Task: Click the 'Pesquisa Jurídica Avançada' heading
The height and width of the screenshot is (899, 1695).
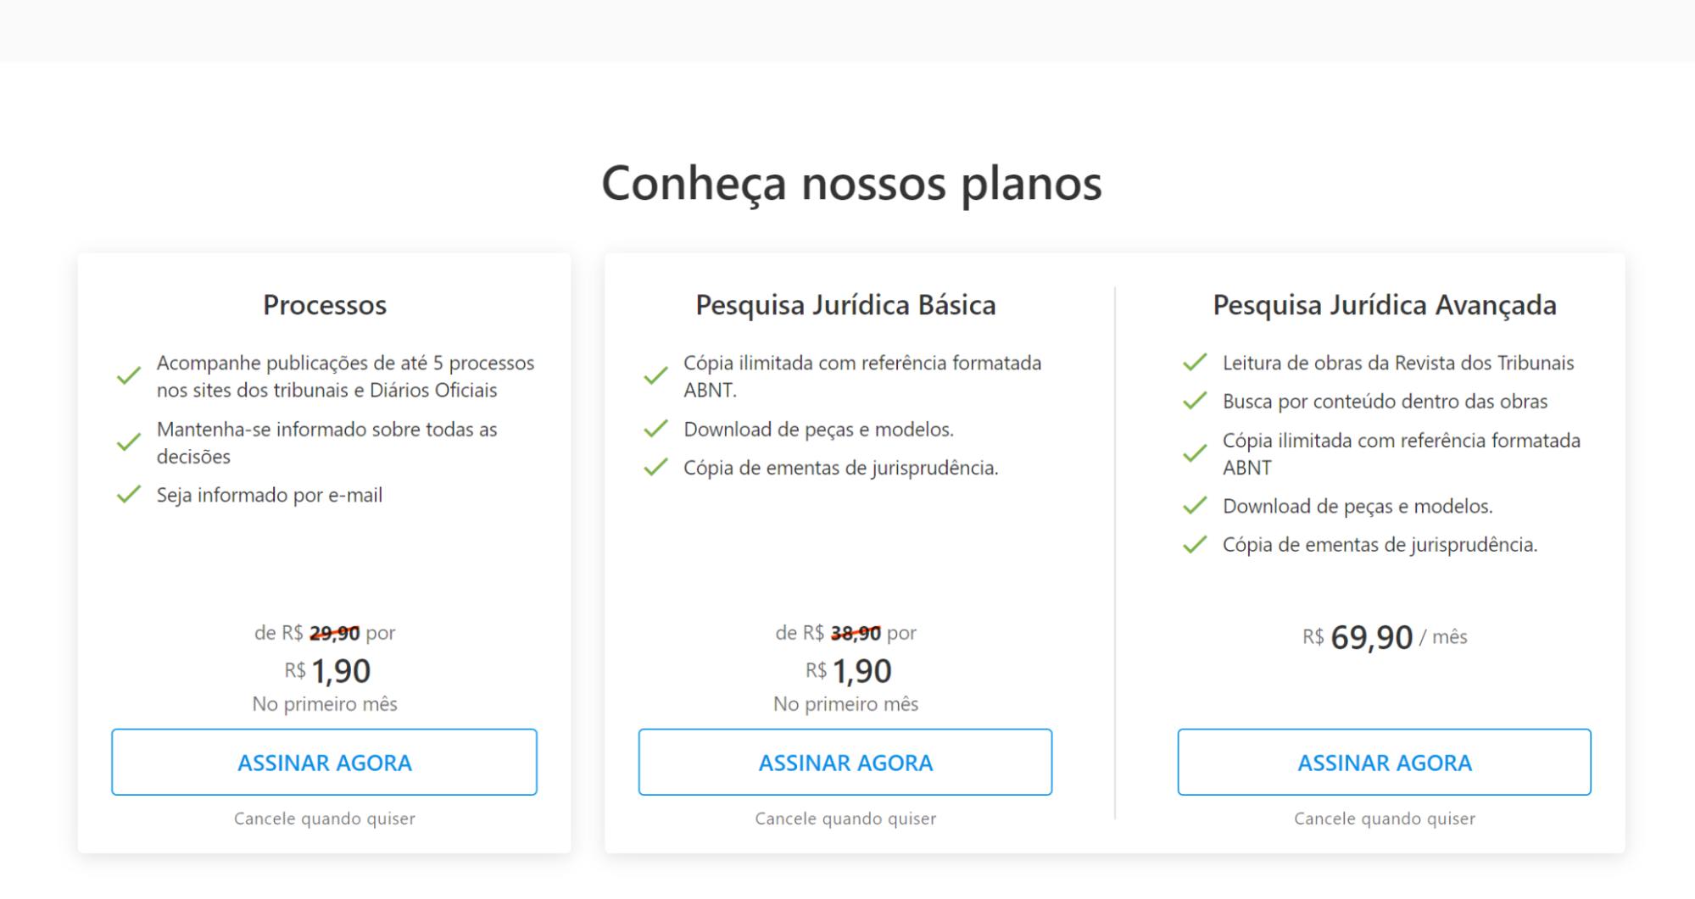Action: 1384,305
